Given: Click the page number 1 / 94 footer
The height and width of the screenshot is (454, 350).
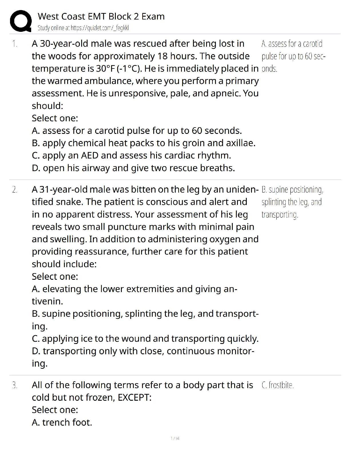Looking at the screenshot, I should point(175,438).
